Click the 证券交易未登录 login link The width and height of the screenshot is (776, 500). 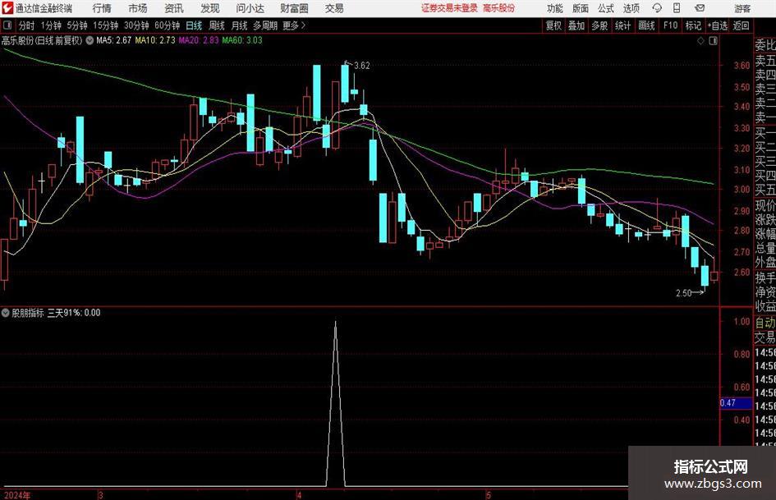tap(449, 8)
